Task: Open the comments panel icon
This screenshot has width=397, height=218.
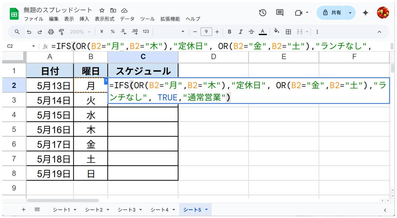Action: (280, 13)
